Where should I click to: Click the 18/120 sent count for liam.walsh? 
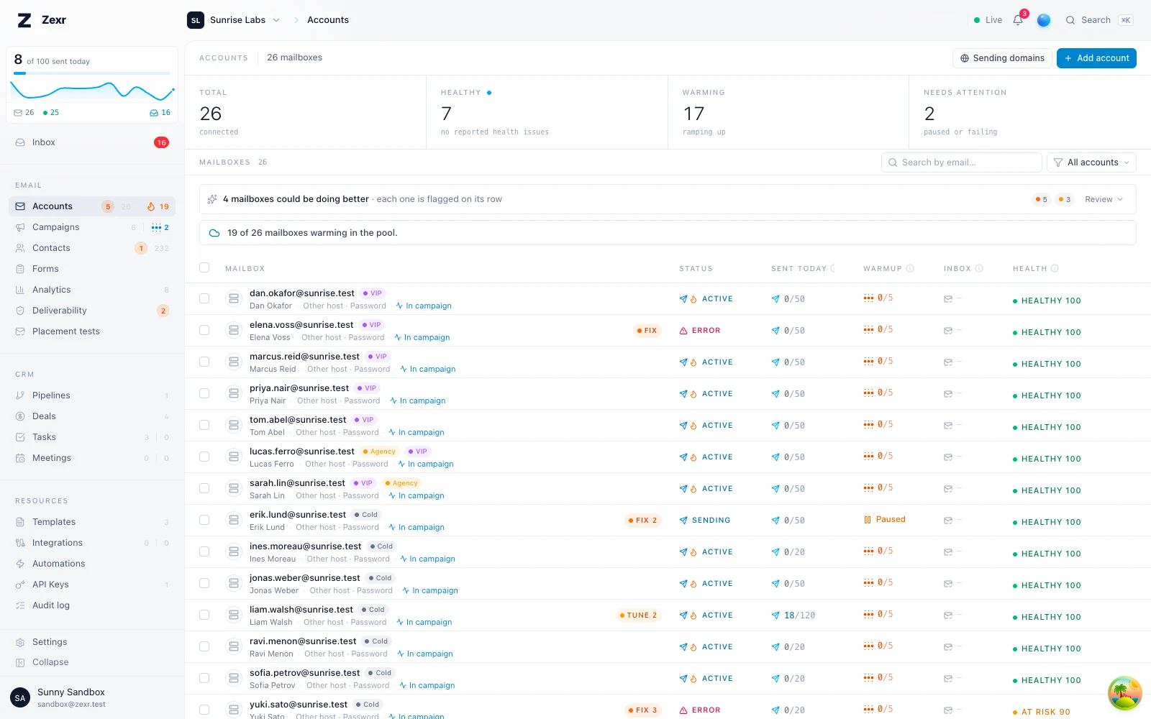(x=800, y=615)
